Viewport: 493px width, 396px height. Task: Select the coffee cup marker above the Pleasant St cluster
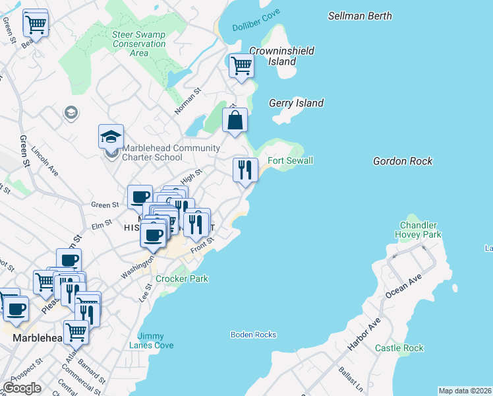69,260
